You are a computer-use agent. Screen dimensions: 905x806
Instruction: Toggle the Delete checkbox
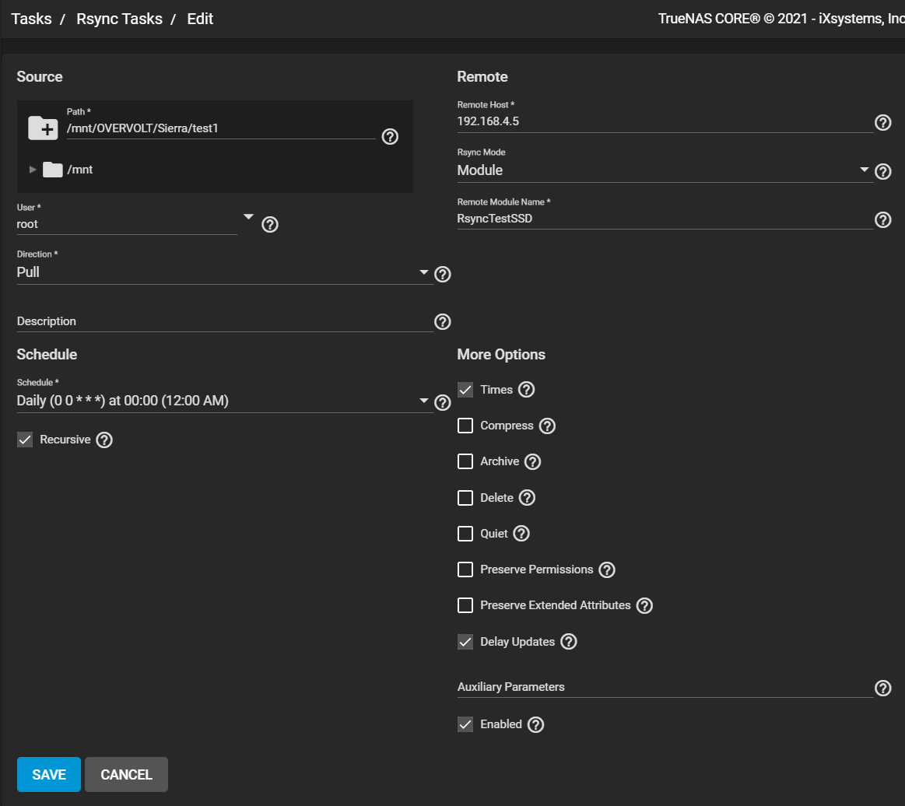click(465, 498)
